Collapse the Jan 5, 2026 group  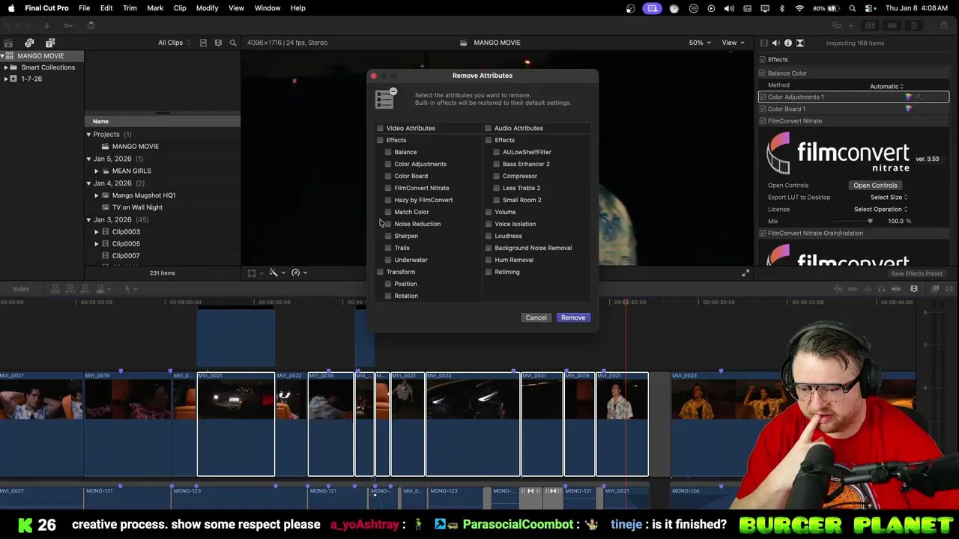[x=88, y=159]
